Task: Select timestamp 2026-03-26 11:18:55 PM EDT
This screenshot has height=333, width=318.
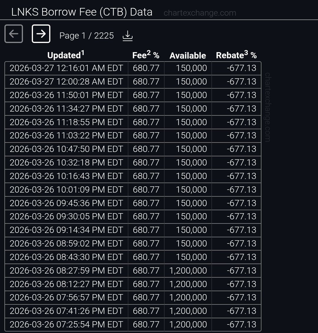Action: tap(66, 122)
